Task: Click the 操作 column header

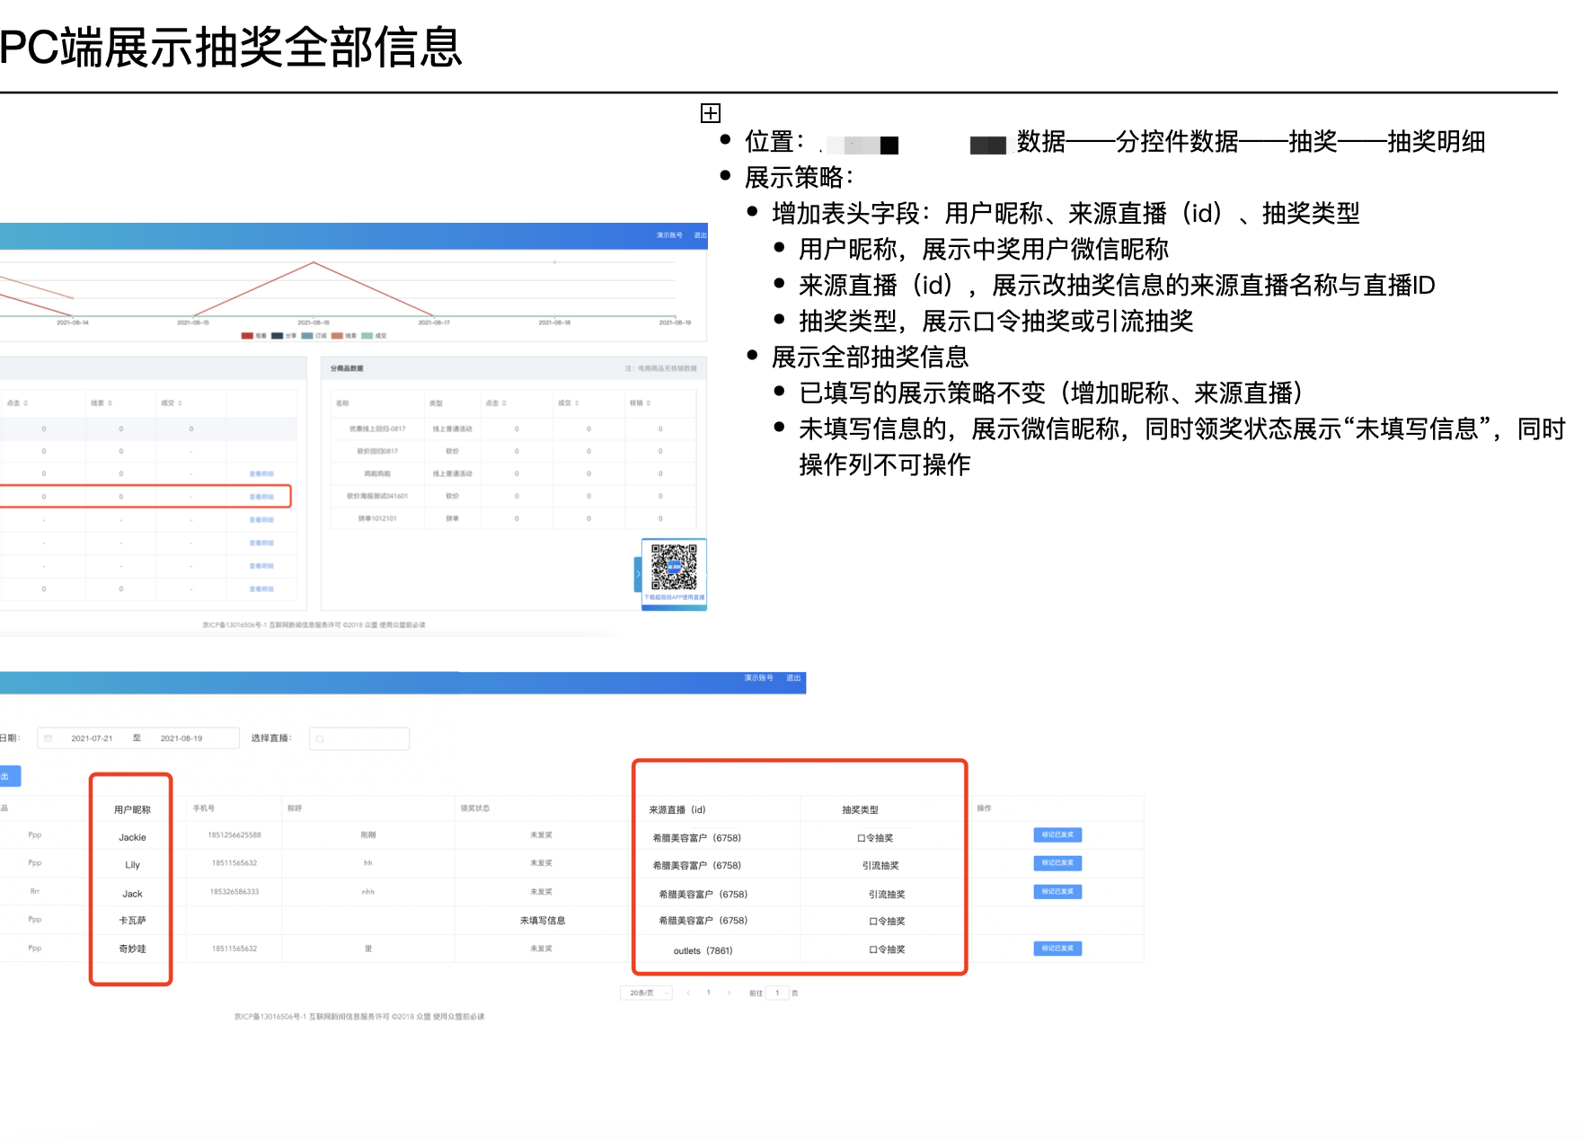Action: coord(985,808)
